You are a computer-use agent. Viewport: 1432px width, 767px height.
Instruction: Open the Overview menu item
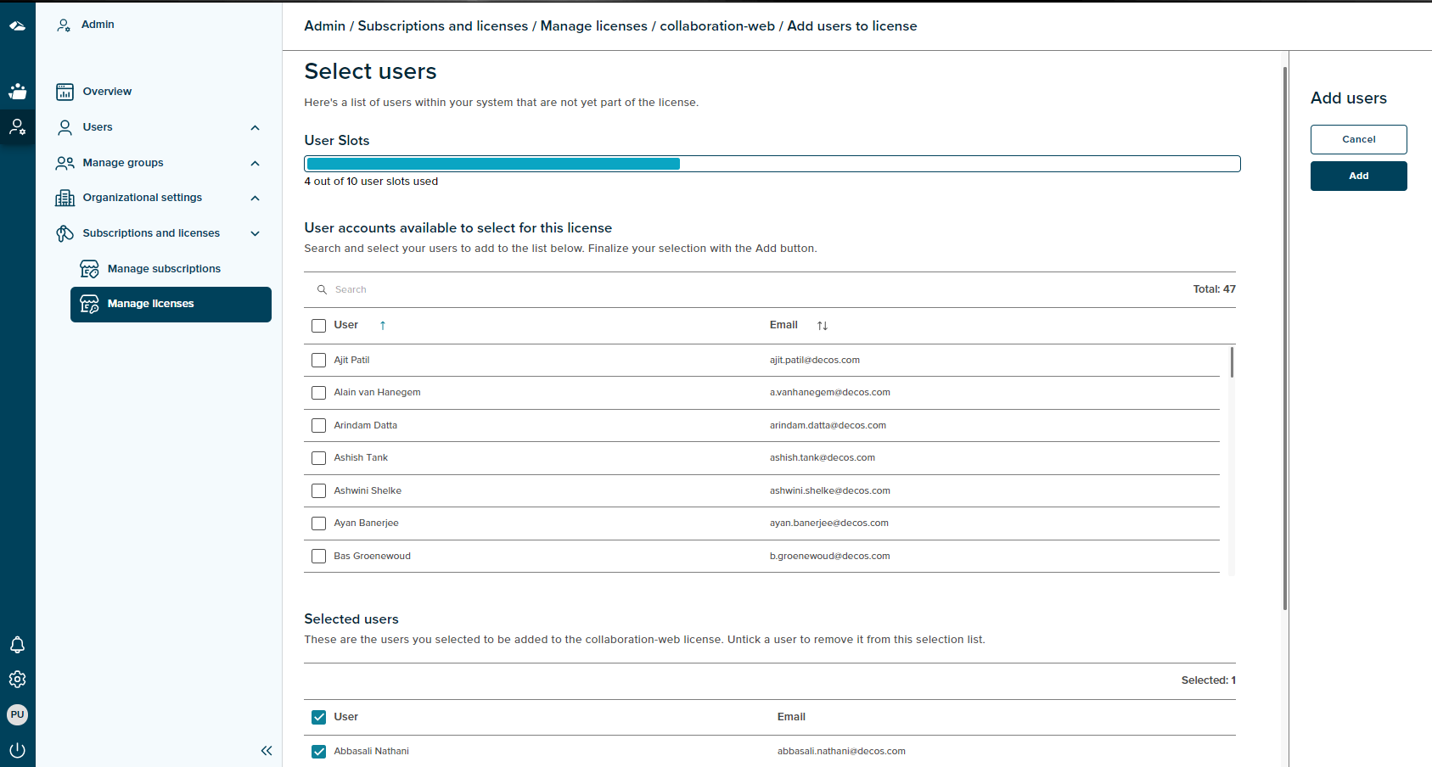point(107,92)
